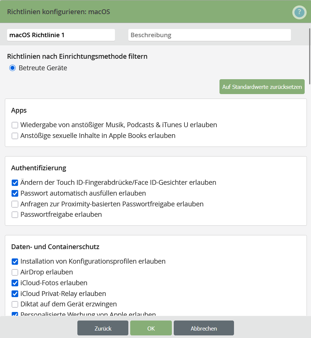Uncheck iCloud-Fotos erlauben

(15, 283)
